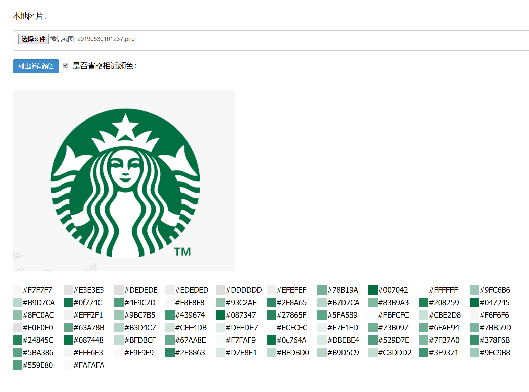529x392 pixels.
Task: Click the #F7FAF9 color code text
Action: click(241, 340)
